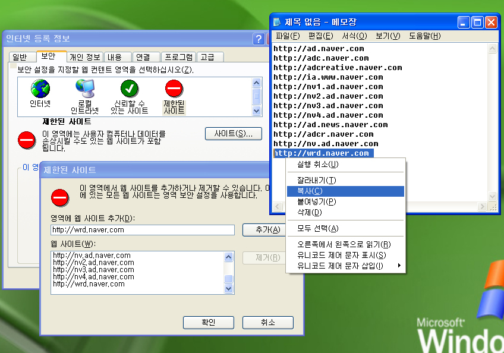Expand 유니코드 제어 문자 삽입(I) submenu

pos(345,266)
